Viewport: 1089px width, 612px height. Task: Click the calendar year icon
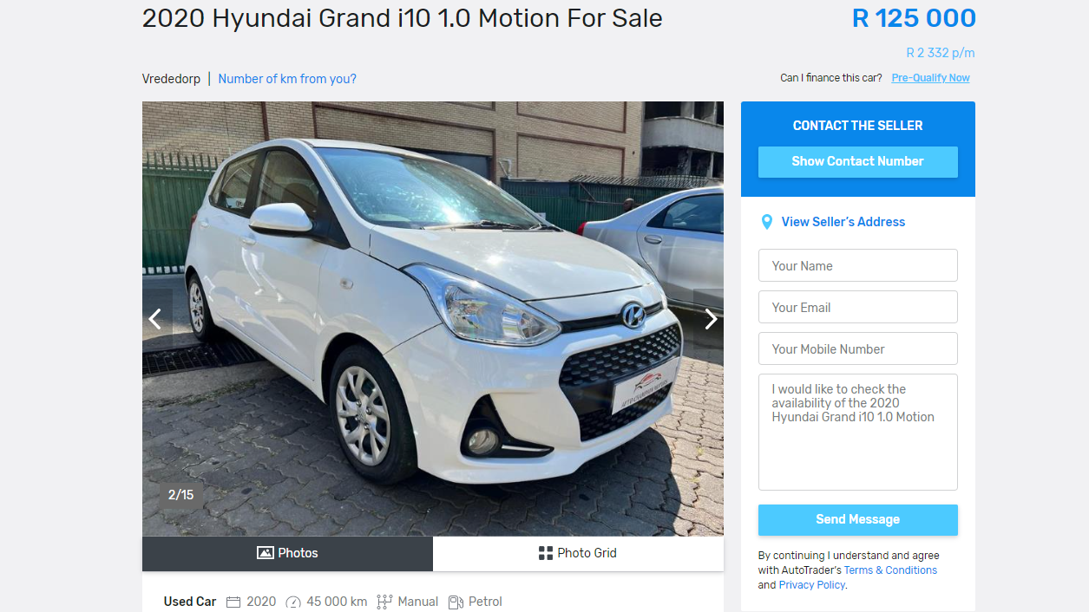click(233, 602)
